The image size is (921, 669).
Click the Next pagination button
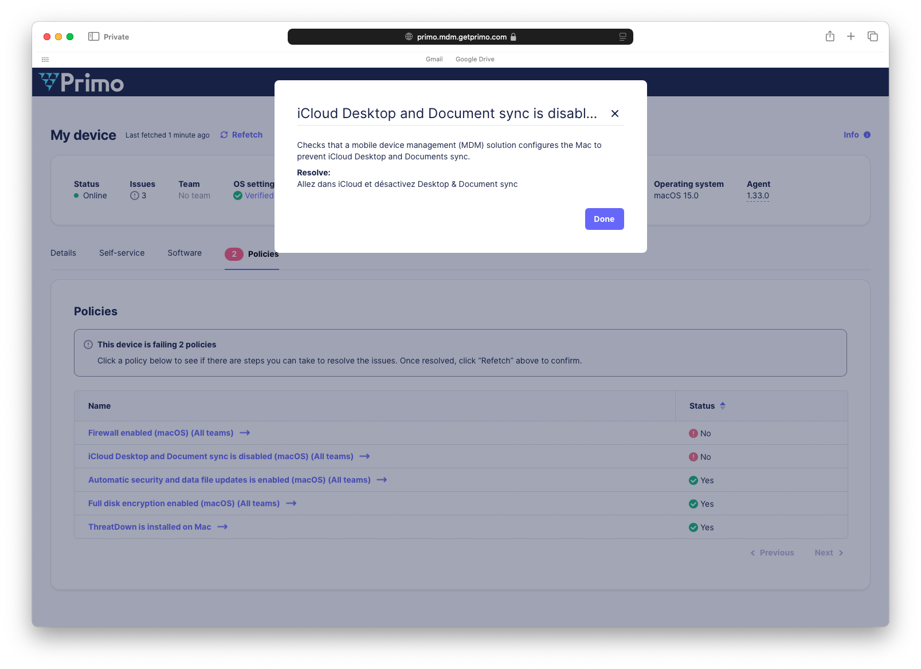pyautogui.click(x=829, y=553)
